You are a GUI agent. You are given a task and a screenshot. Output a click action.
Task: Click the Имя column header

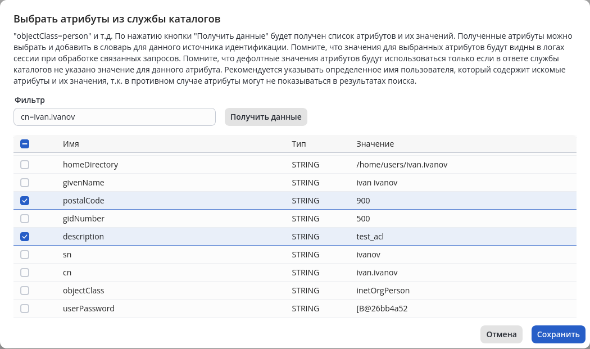(x=71, y=144)
